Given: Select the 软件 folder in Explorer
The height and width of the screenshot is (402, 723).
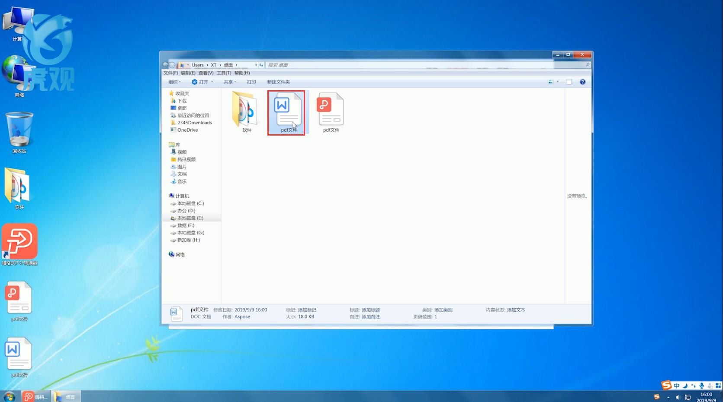Looking at the screenshot, I should pyautogui.click(x=246, y=112).
